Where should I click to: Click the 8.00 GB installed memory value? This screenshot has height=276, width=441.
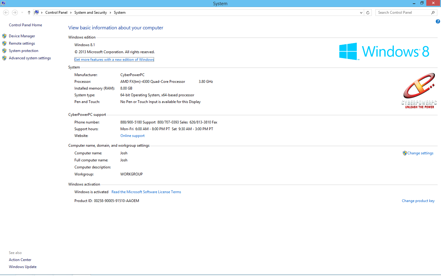(126, 88)
